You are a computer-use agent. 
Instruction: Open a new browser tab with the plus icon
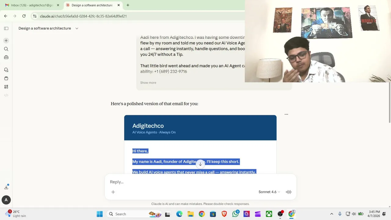tap(128, 5)
